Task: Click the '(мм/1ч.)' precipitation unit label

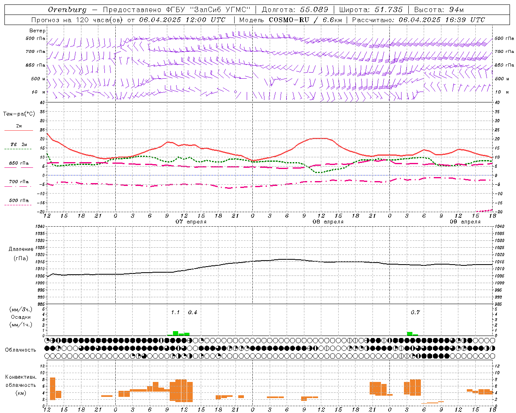Action: [x=21, y=325]
